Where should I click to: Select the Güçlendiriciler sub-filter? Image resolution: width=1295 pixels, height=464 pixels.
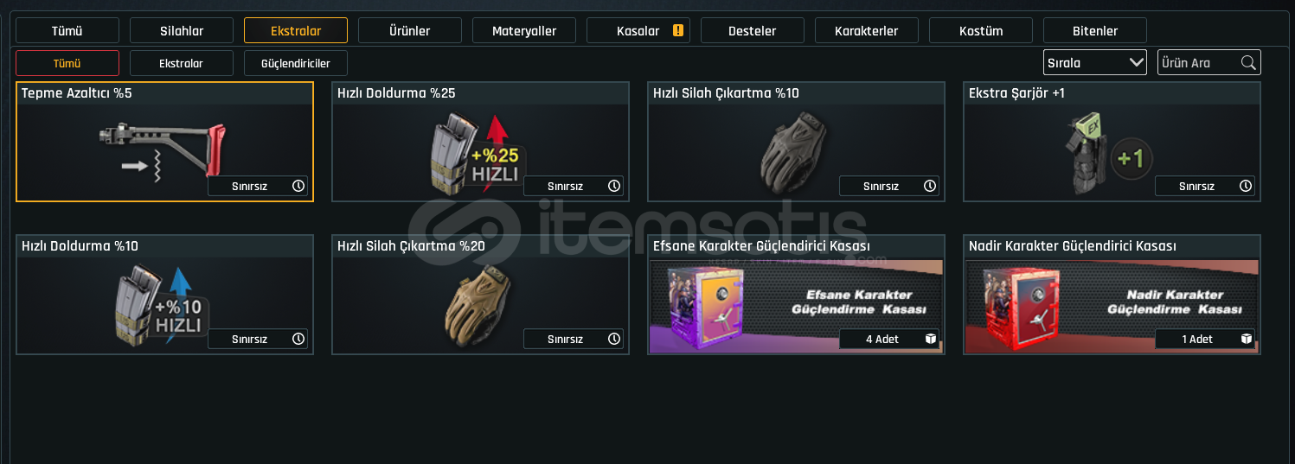click(x=296, y=63)
